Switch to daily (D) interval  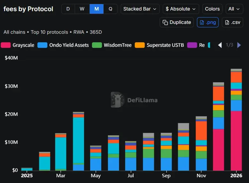[68, 9]
